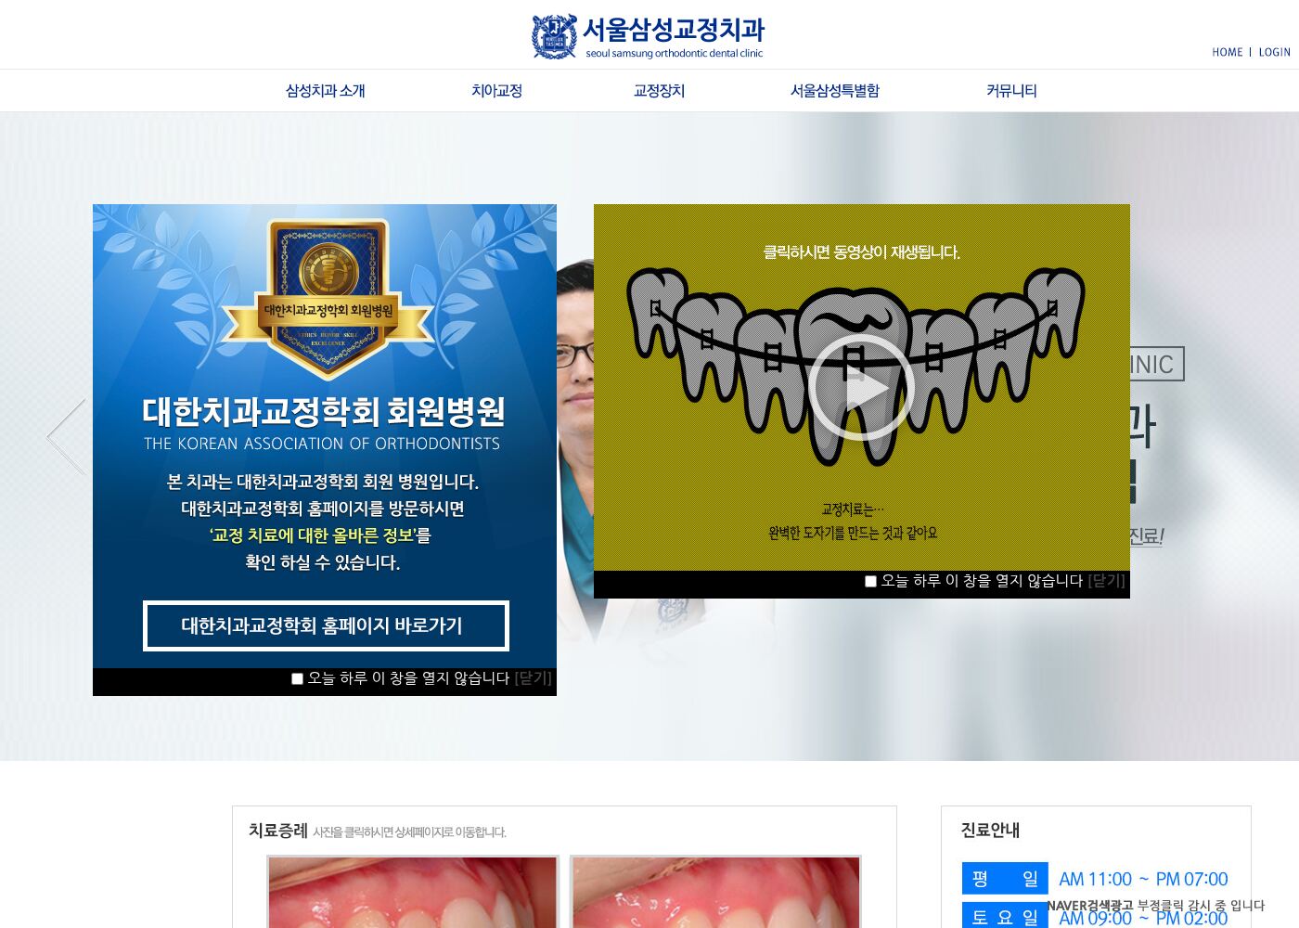Check 'don't open today' in association popup
The image size is (1299, 928).
pyautogui.click(x=297, y=678)
